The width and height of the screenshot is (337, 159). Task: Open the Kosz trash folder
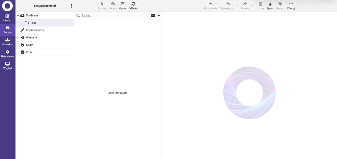click(x=45, y=52)
